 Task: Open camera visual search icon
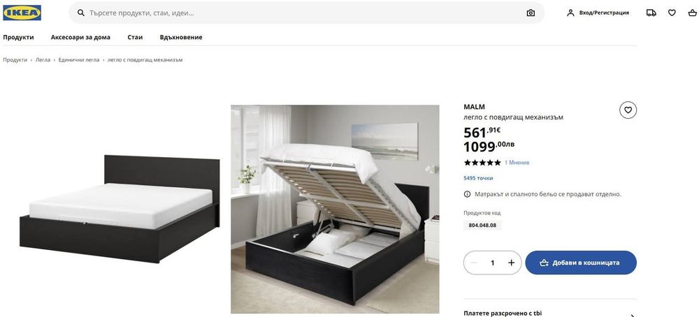[x=531, y=13]
